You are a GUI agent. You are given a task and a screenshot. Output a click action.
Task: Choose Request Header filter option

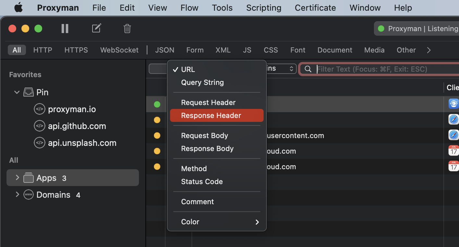[x=217, y=102]
